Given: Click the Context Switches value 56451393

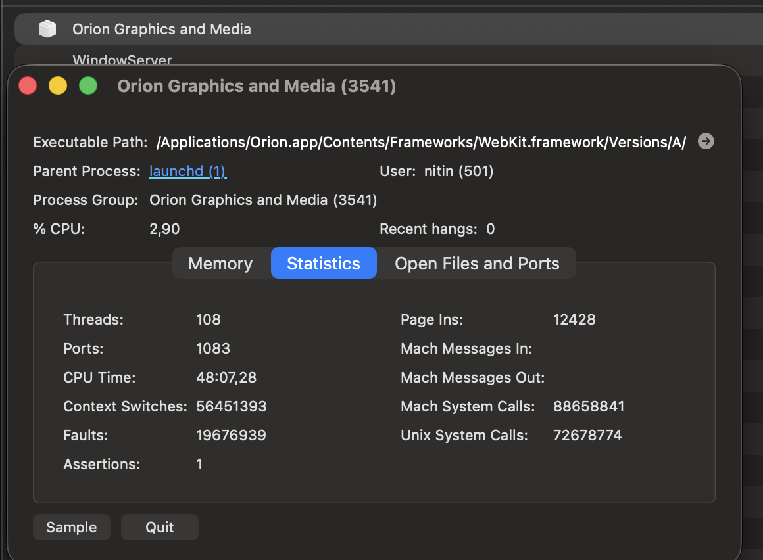Looking at the screenshot, I should pyautogui.click(x=232, y=407).
